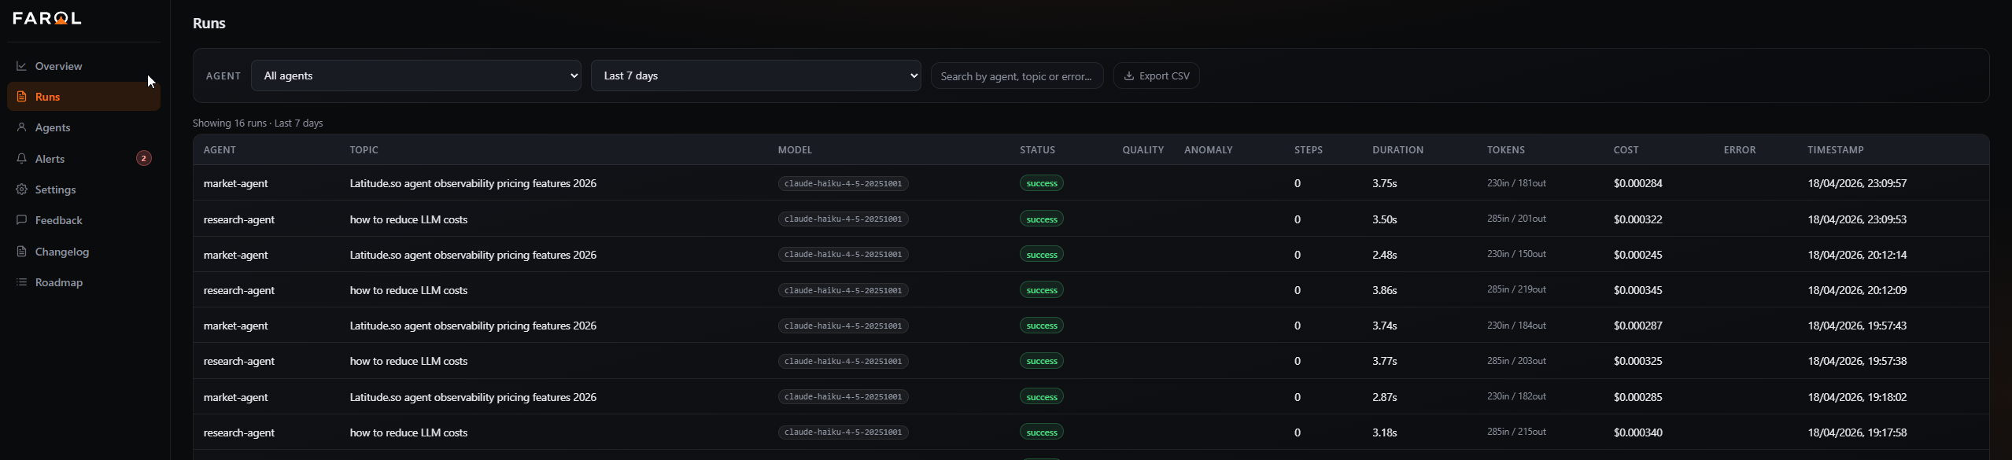Go to the Agents page
2012x460 pixels.
point(83,127)
